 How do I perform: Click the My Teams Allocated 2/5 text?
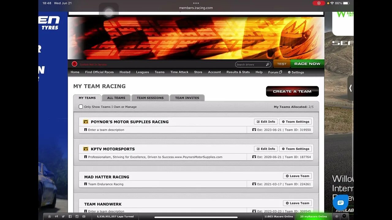[x=294, y=107]
